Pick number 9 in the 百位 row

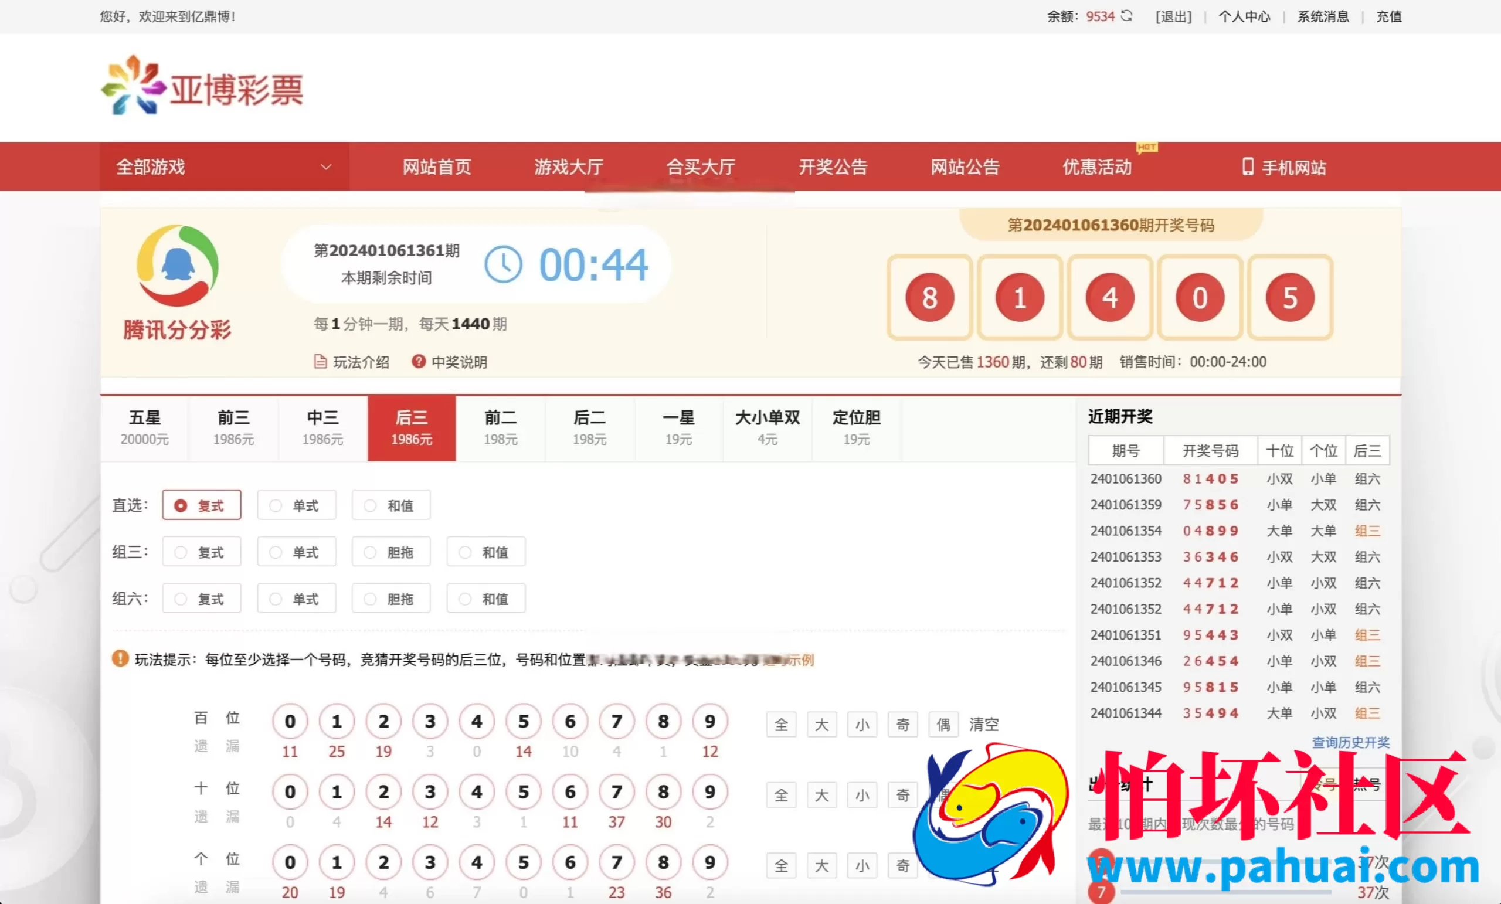tap(709, 721)
